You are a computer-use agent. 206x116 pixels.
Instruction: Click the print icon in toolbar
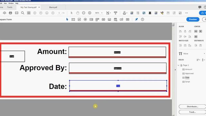[x=11, y=13]
